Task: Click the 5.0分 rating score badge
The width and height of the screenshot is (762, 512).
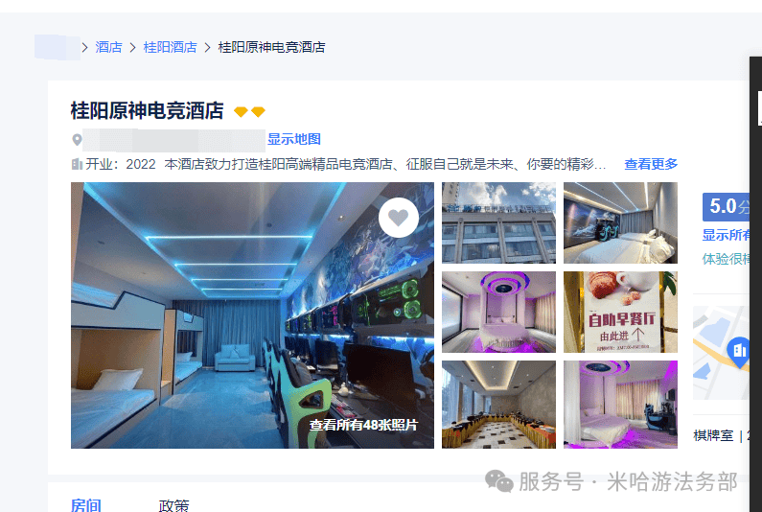Action: pos(726,207)
